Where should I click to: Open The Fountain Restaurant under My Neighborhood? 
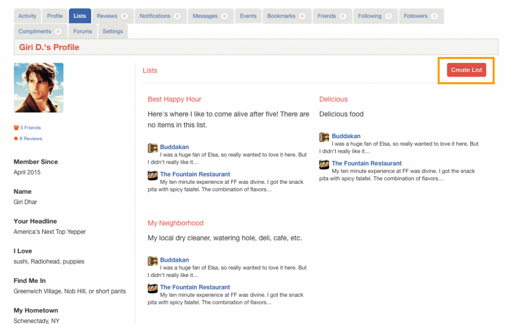click(195, 287)
